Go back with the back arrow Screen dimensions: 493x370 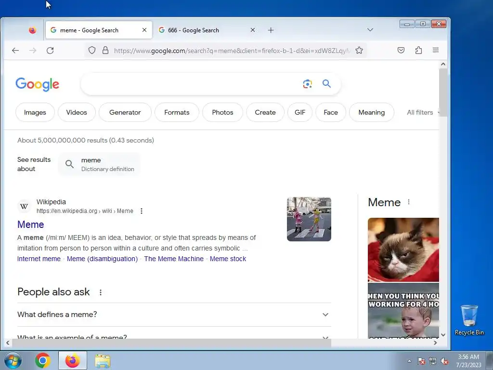[x=15, y=50]
